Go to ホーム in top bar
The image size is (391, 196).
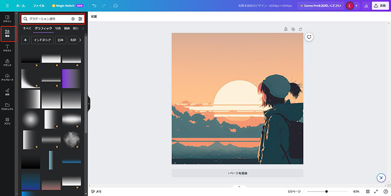pyautogui.click(x=21, y=5)
